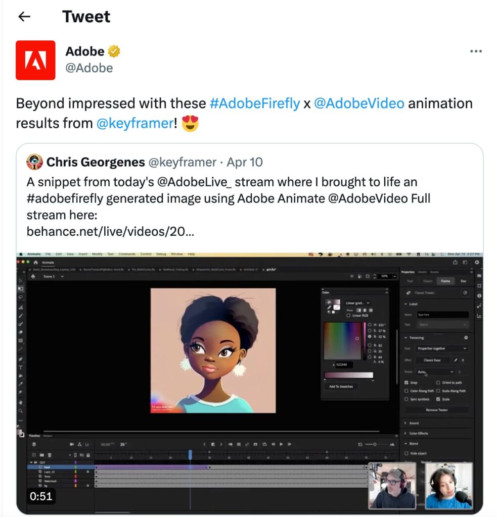Enable the Orient to path checkbox
Screen dimensions: 497x517
pyautogui.click(x=438, y=383)
